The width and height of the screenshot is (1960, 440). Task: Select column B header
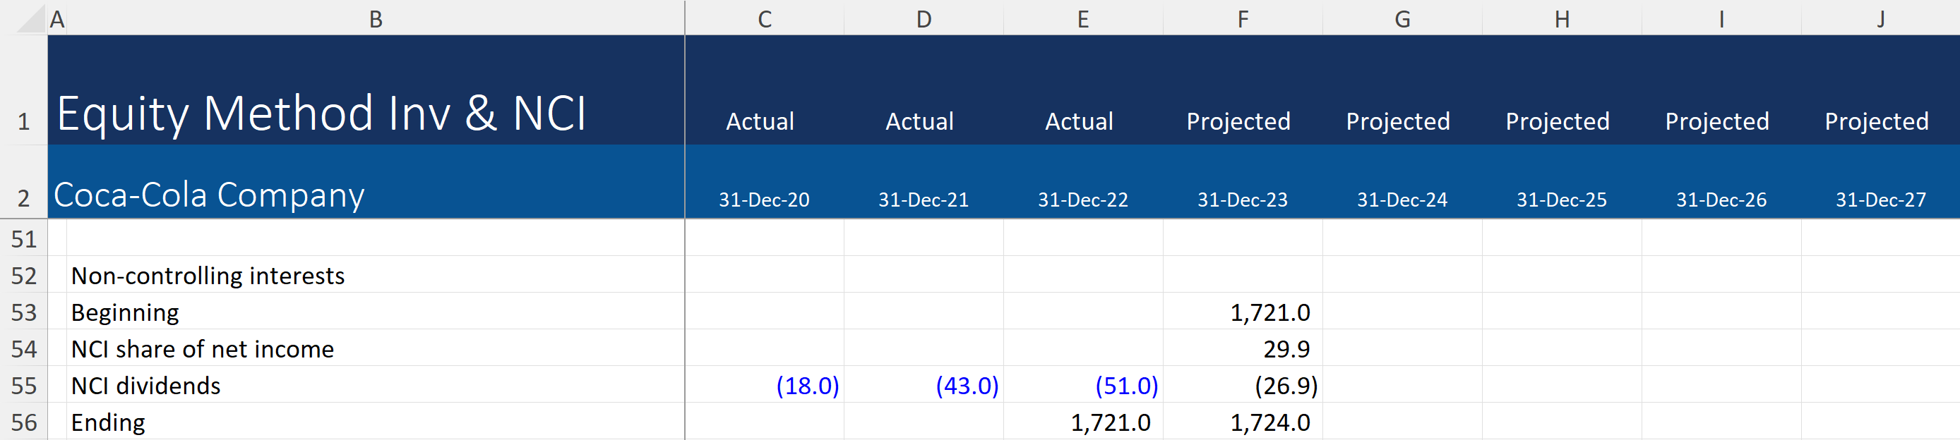pos(375,18)
